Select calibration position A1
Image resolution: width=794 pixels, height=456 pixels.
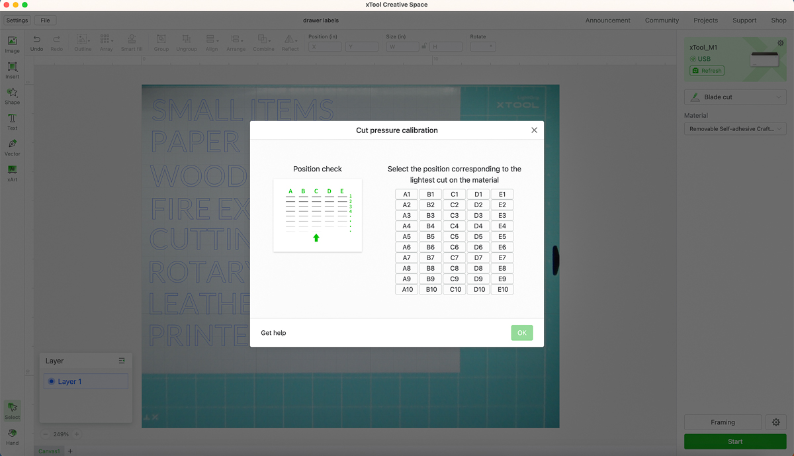point(407,195)
